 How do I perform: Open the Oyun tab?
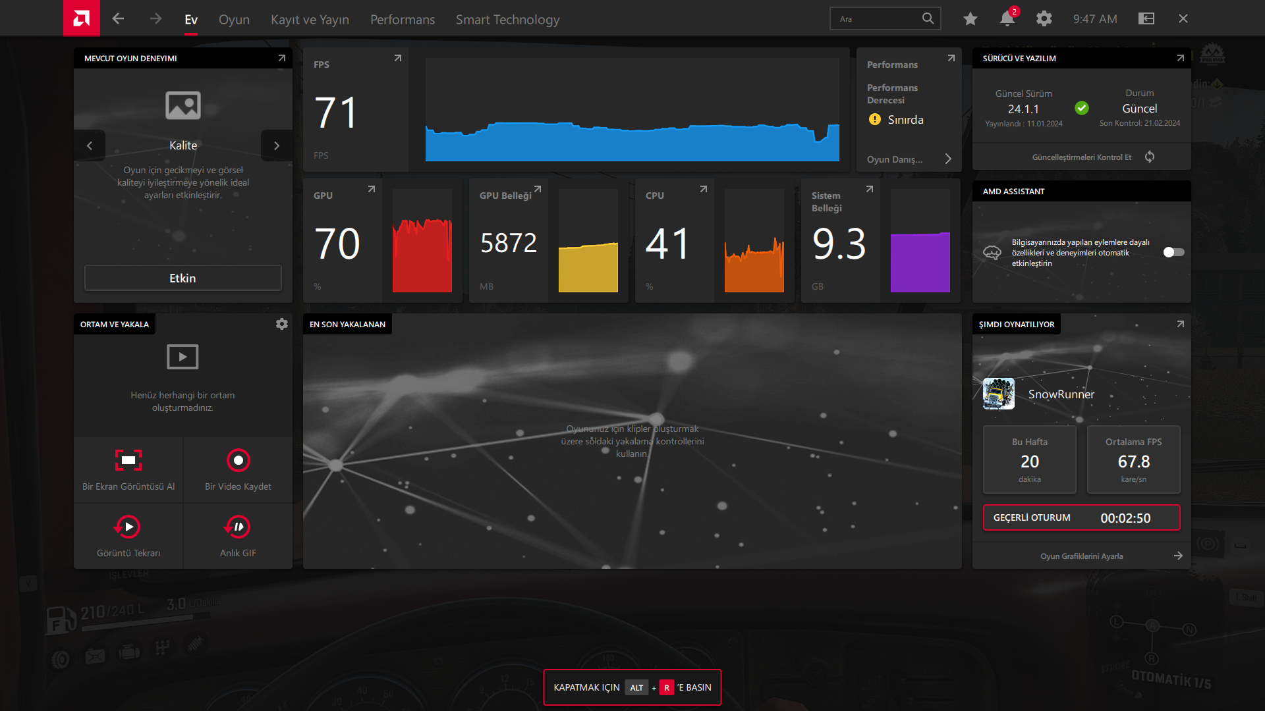[x=234, y=20]
